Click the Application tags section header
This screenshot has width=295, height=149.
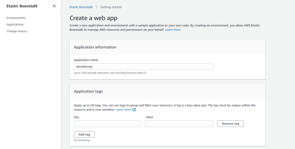click(x=88, y=92)
